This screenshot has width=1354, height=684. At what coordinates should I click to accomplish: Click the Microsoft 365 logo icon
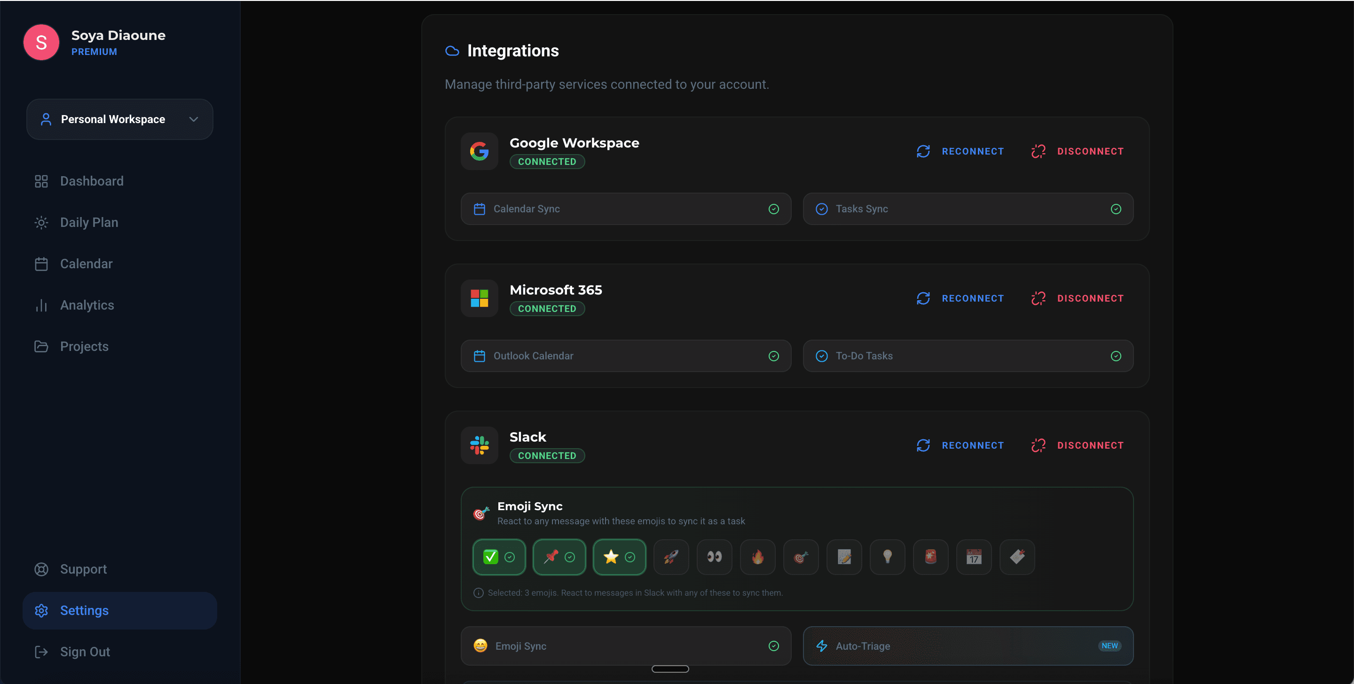[x=479, y=298]
